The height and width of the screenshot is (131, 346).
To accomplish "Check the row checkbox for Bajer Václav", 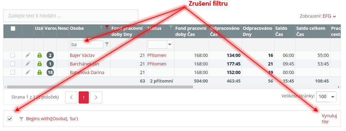I will (13, 55).
